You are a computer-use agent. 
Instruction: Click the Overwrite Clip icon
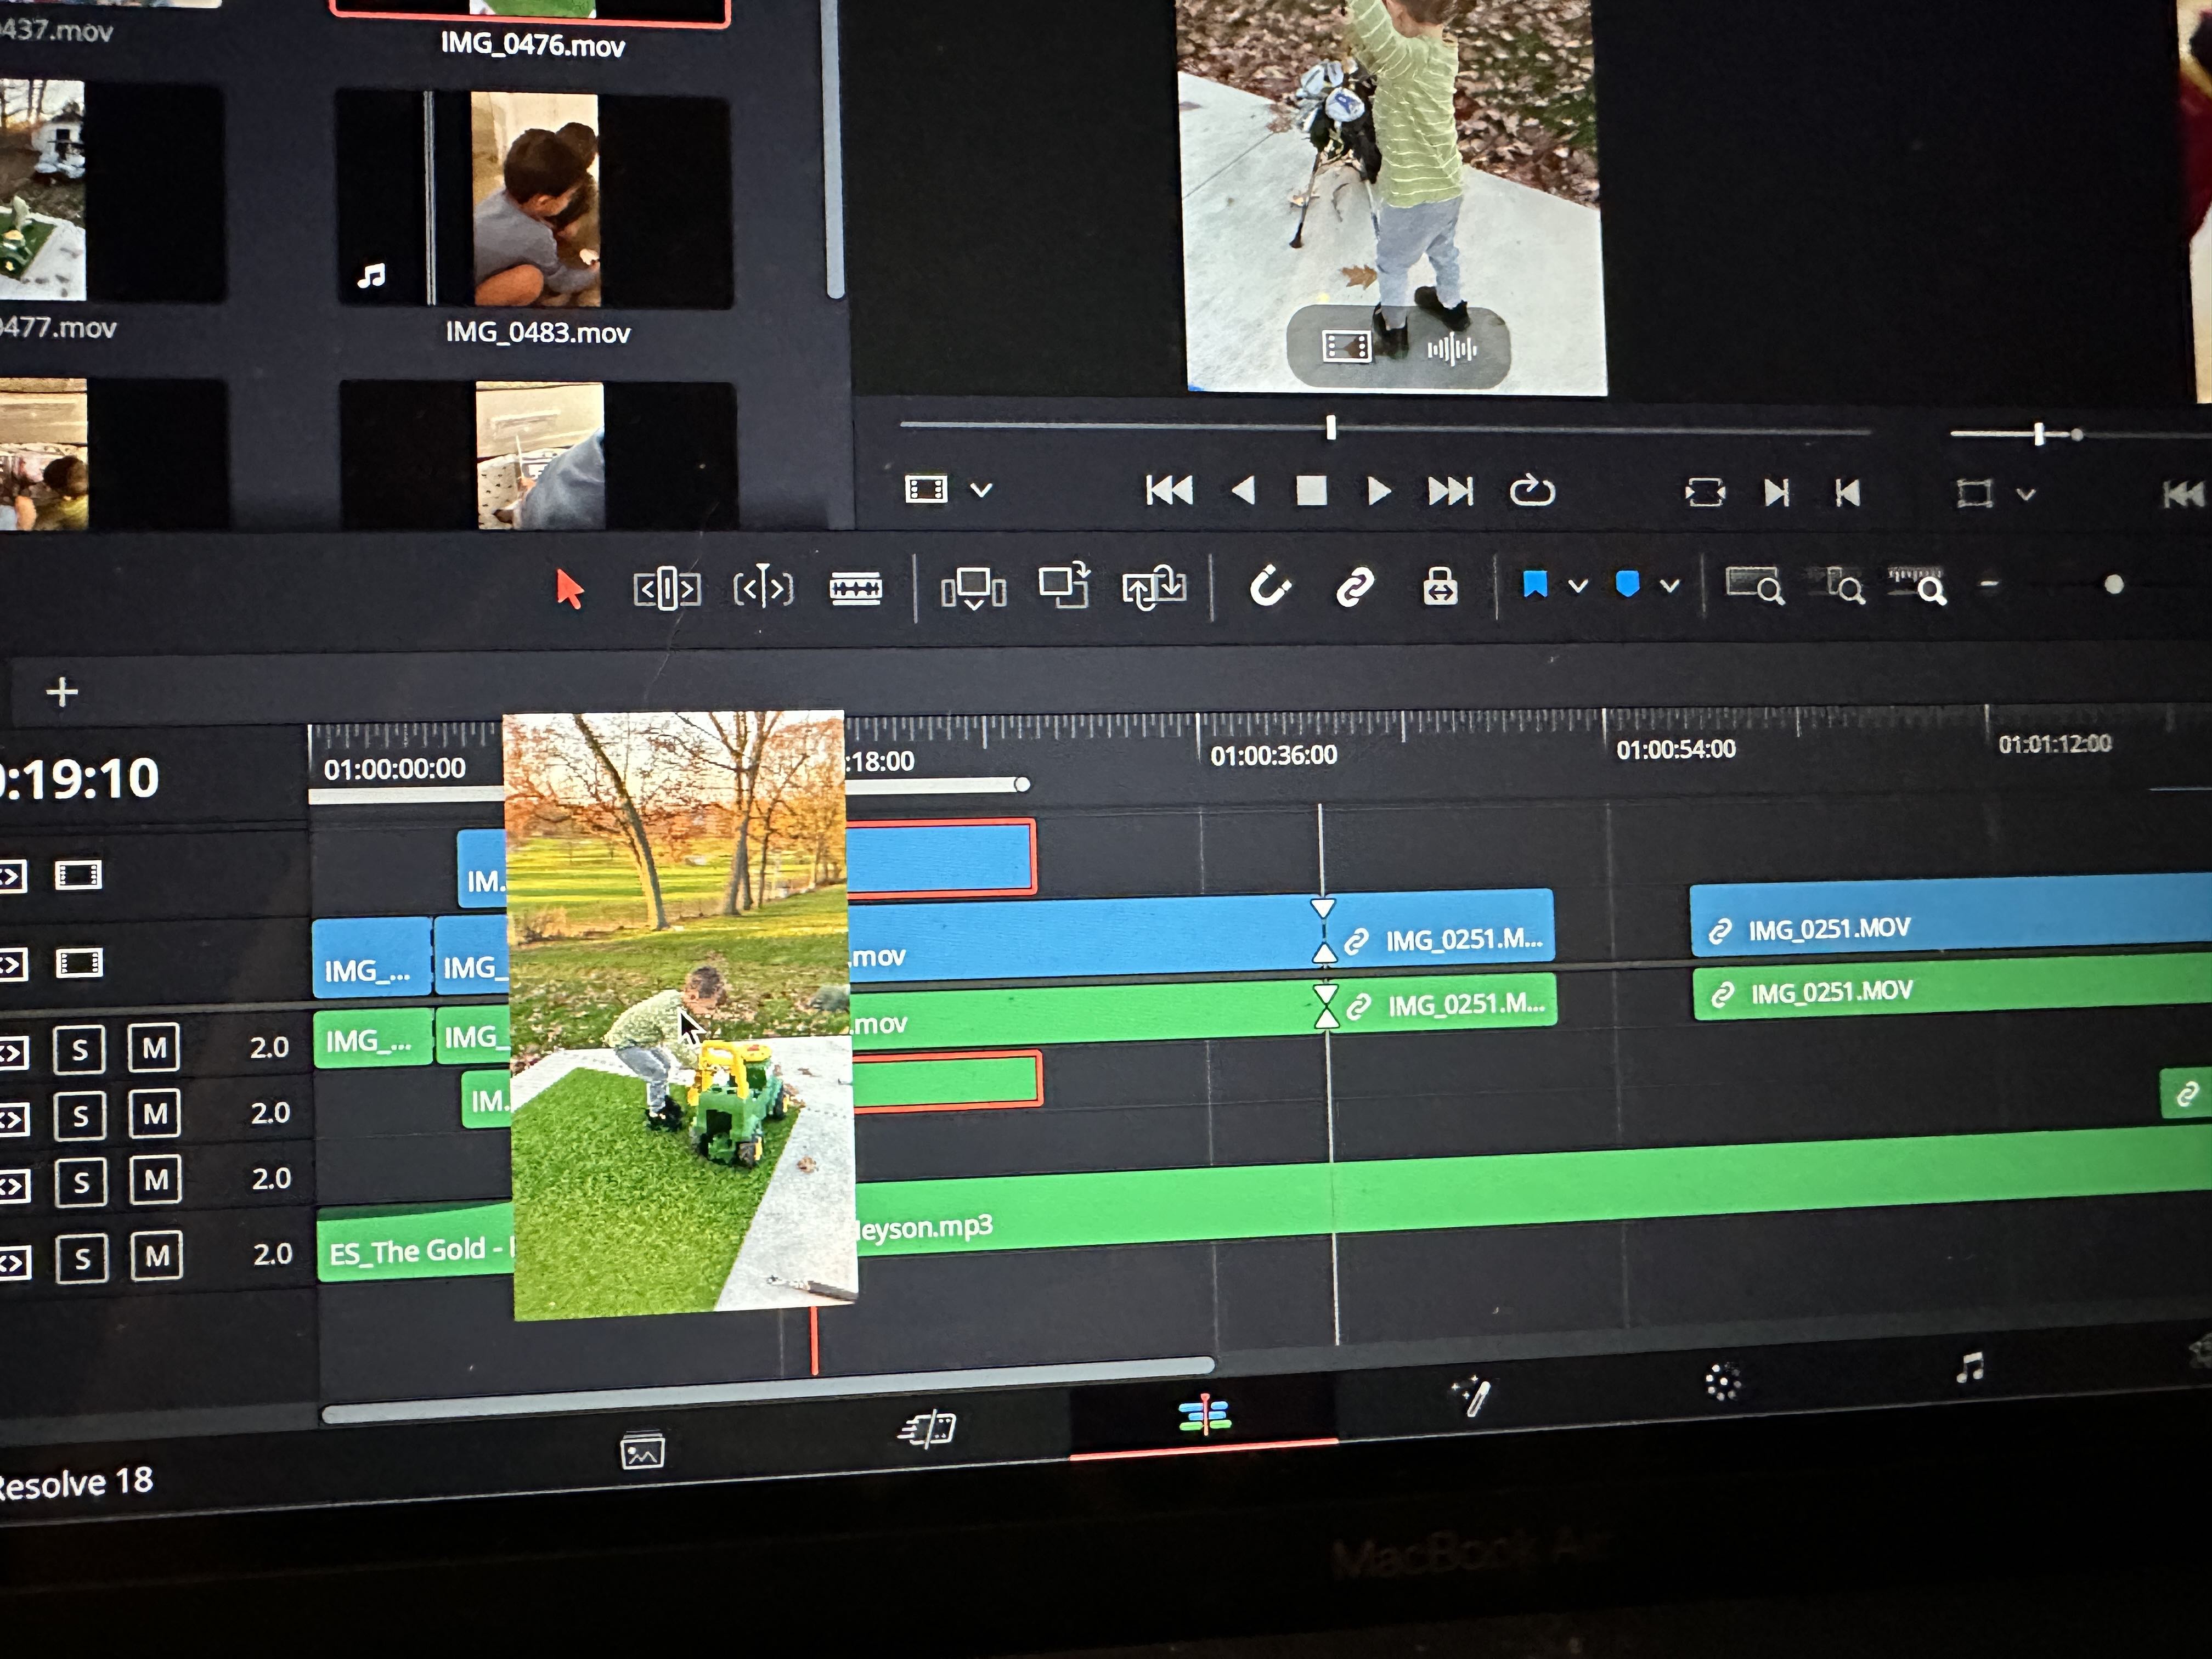tap(1064, 585)
